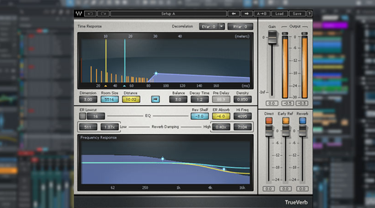Screen dimensions: 375x208
Task: Click the yellow Distance line in Time Response
Action: (x=106, y=61)
